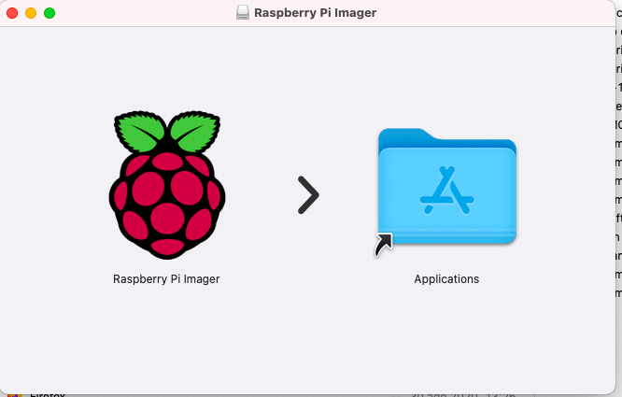Close the Raspberry Pi Imager window
The width and height of the screenshot is (622, 397).
pyautogui.click(x=12, y=13)
